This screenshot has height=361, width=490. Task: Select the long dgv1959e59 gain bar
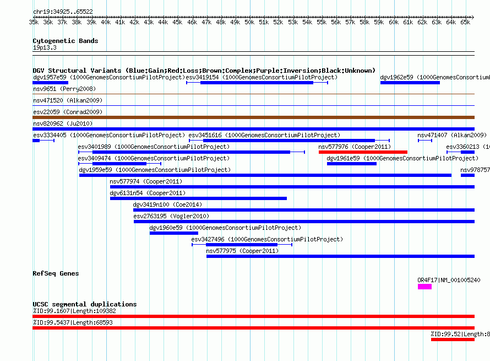[x=265, y=175]
